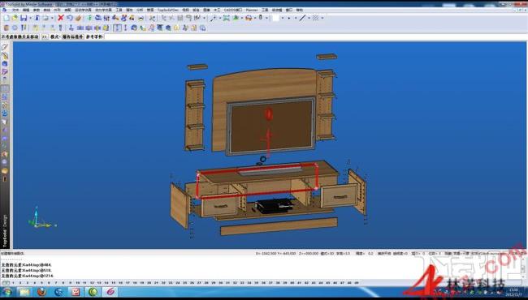Click the green cross-arrows icon in top toolbar
Viewport: 528px width, 300px height.
pyautogui.click(x=227, y=18)
